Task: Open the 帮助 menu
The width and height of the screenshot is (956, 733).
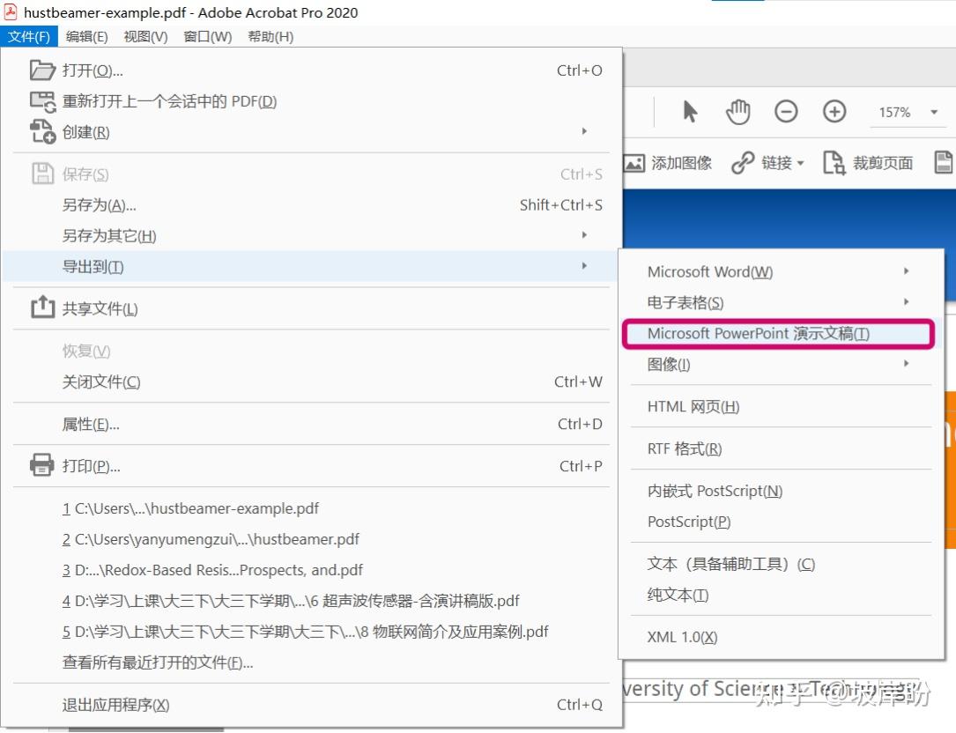Action: tap(269, 37)
